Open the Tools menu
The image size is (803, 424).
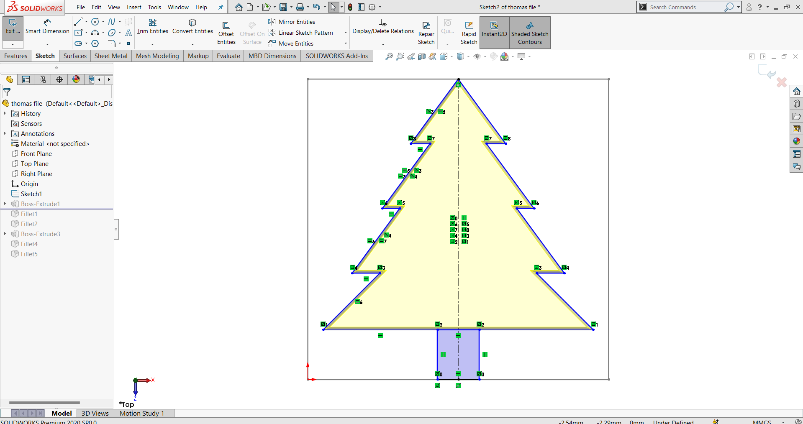click(x=154, y=7)
